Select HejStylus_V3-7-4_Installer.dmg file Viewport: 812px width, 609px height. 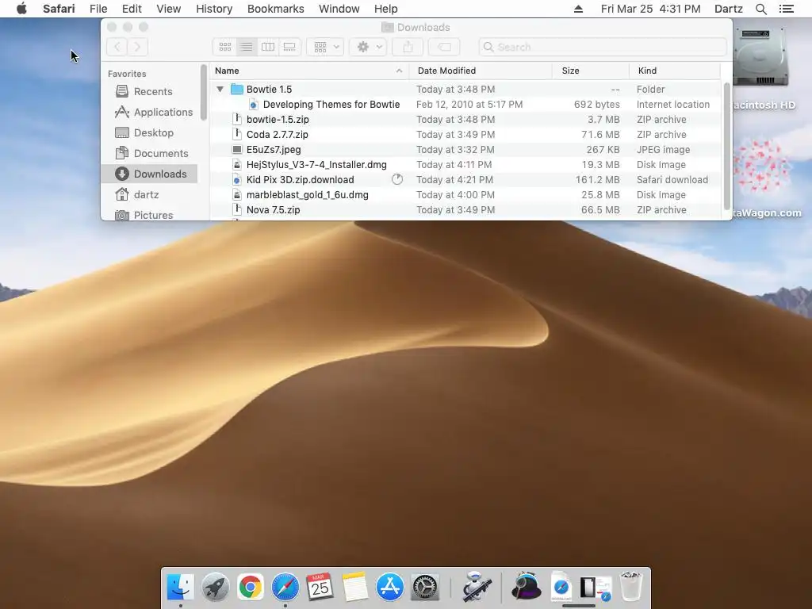coord(465,164)
